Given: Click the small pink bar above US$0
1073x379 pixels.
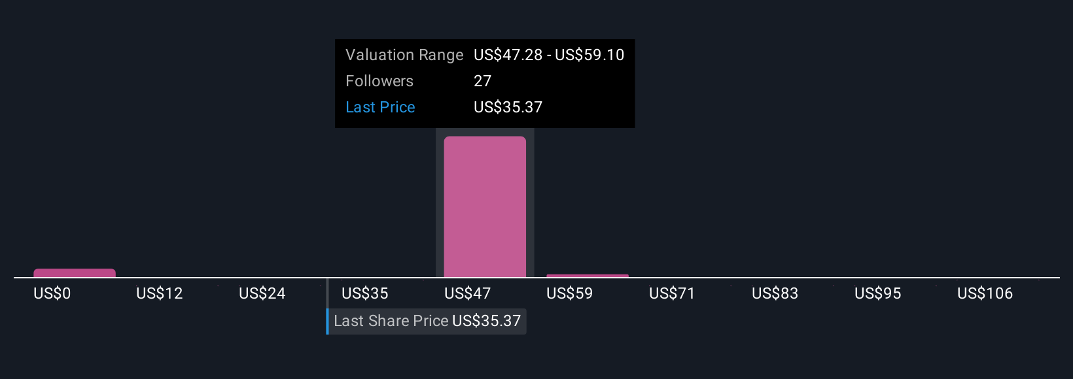Looking at the screenshot, I should click(75, 273).
